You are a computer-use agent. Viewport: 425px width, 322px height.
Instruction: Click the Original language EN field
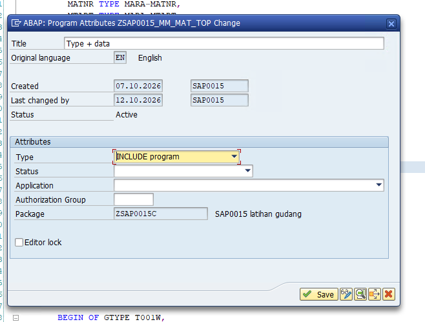click(x=120, y=57)
